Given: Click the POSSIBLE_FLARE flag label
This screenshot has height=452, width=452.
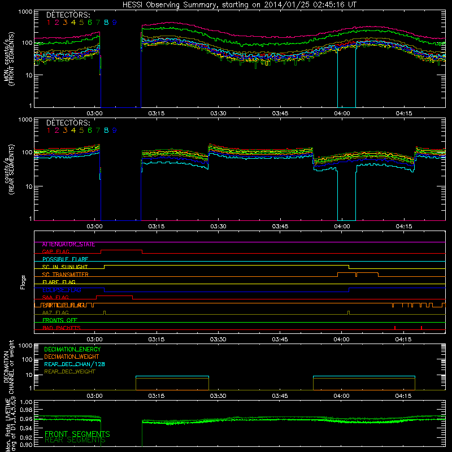Looking at the screenshot, I should coord(66,259).
